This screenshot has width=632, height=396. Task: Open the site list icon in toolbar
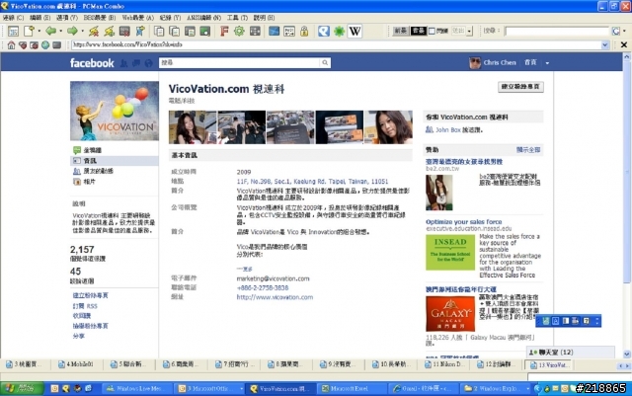13,31
